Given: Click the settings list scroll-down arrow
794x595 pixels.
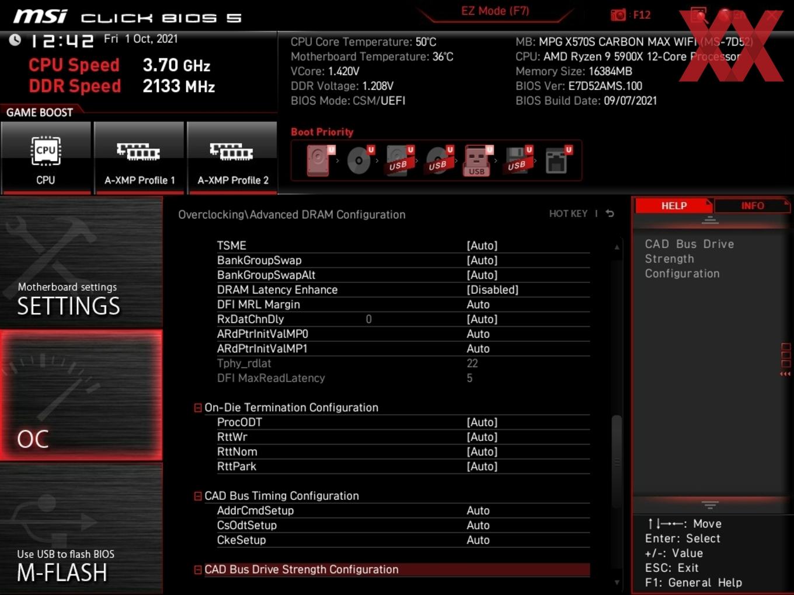Looking at the screenshot, I should point(617,582).
